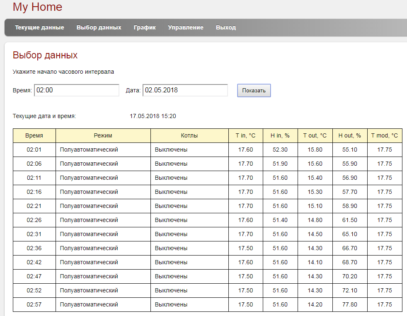Screen dimensions: 407x316
Task: Select the 02:36 time cell
Action: pyautogui.click(x=34, y=248)
